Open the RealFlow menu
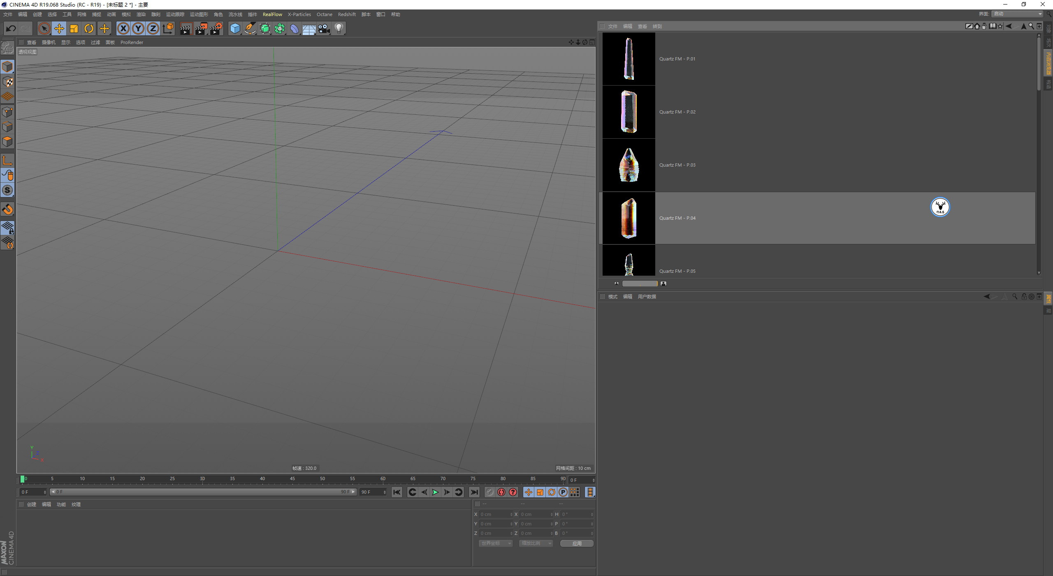Screen dimensions: 1053x576 (x=272, y=14)
